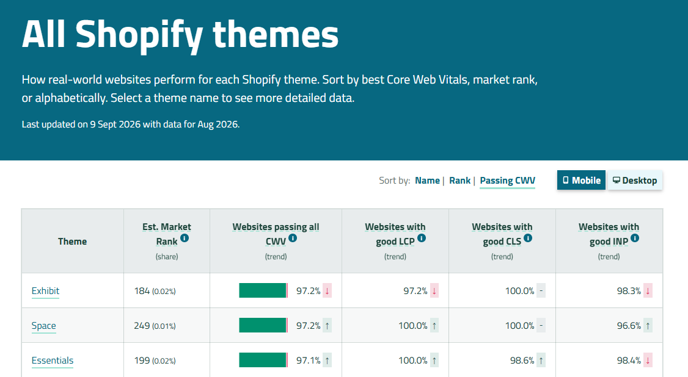Image resolution: width=688 pixels, height=377 pixels.
Task: Click Space LCP 100.0% up trend arrow
Action: pos(434,325)
